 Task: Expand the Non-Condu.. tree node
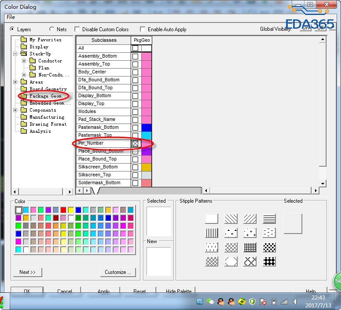tap(24, 75)
